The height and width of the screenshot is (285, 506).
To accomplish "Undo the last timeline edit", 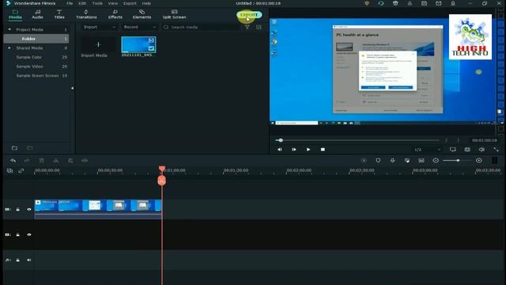I will click(x=13, y=161).
